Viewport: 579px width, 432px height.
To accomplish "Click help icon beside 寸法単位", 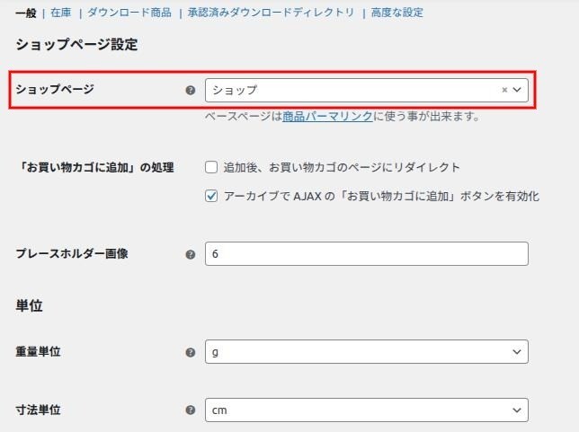I will click(x=190, y=410).
